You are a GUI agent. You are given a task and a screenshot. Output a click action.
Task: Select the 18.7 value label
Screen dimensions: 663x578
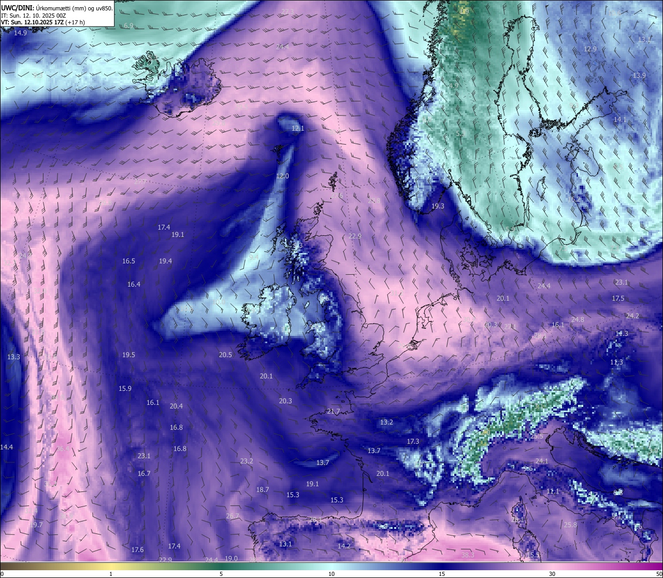point(263,490)
